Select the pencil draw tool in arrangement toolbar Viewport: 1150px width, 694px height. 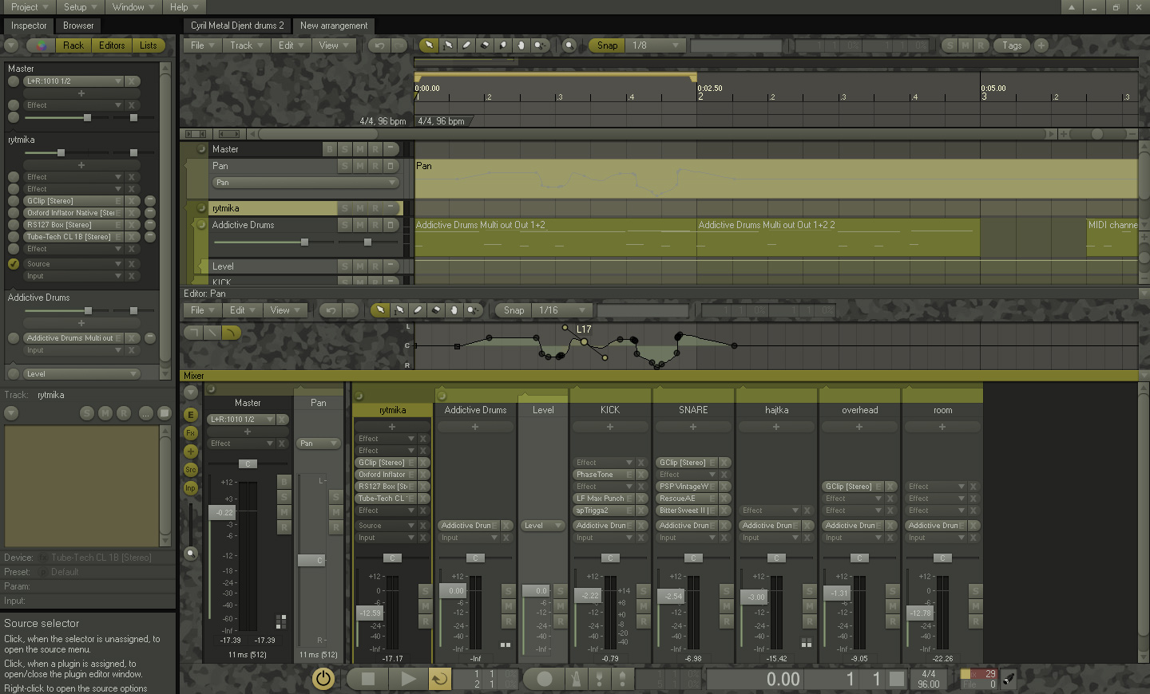466,45
